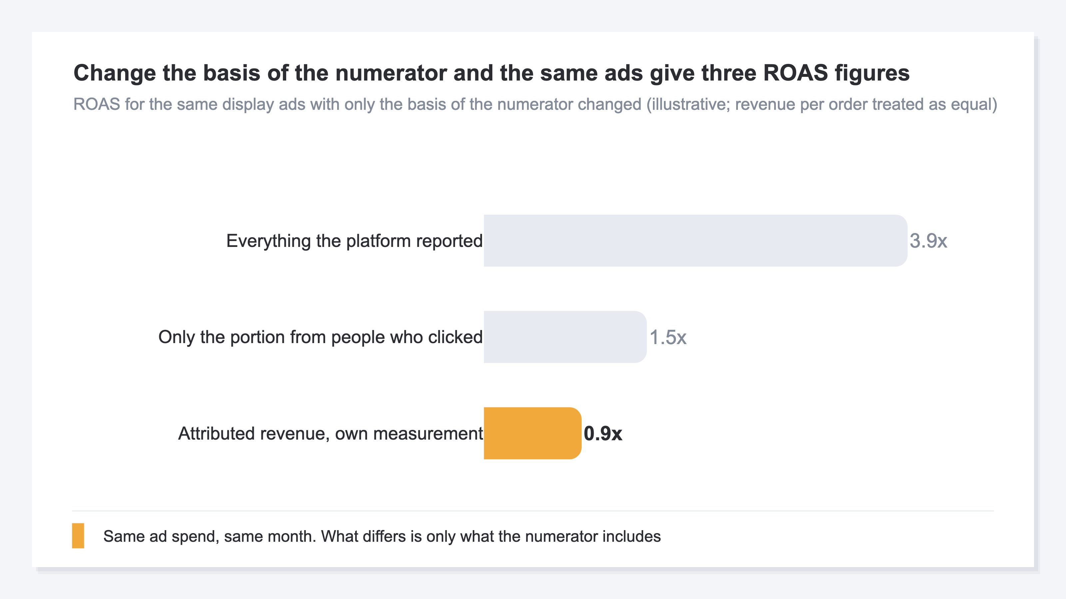The height and width of the screenshot is (599, 1066).
Task: Click 'illustrative' in the subtitle
Action: coord(691,104)
